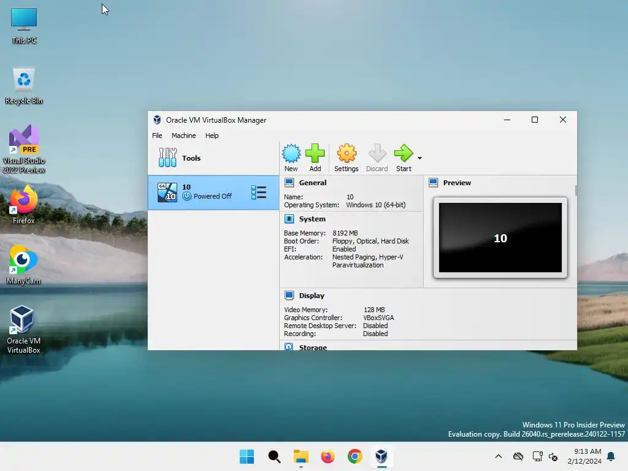Image resolution: width=628 pixels, height=471 pixels.
Task: Click the General section monitor icon
Action: click(289, 183)
